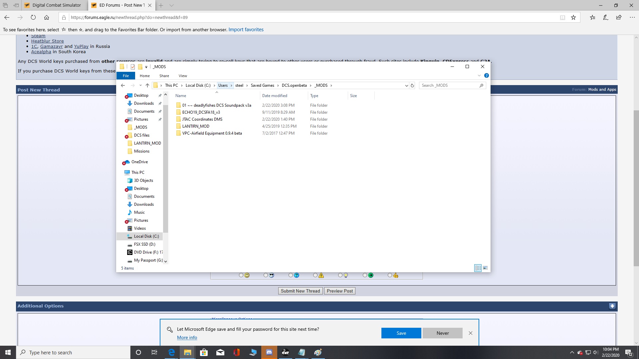Click Submit New Thread button

pos(300,291)
